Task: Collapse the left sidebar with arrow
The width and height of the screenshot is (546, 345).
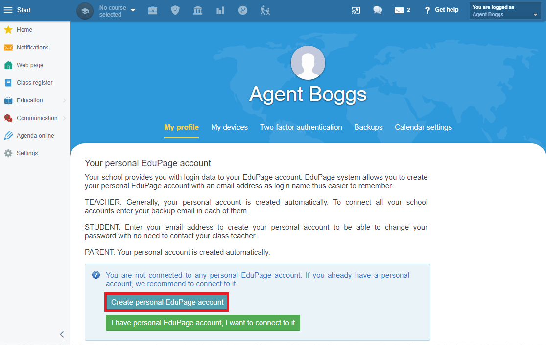Action: point(62,334)
